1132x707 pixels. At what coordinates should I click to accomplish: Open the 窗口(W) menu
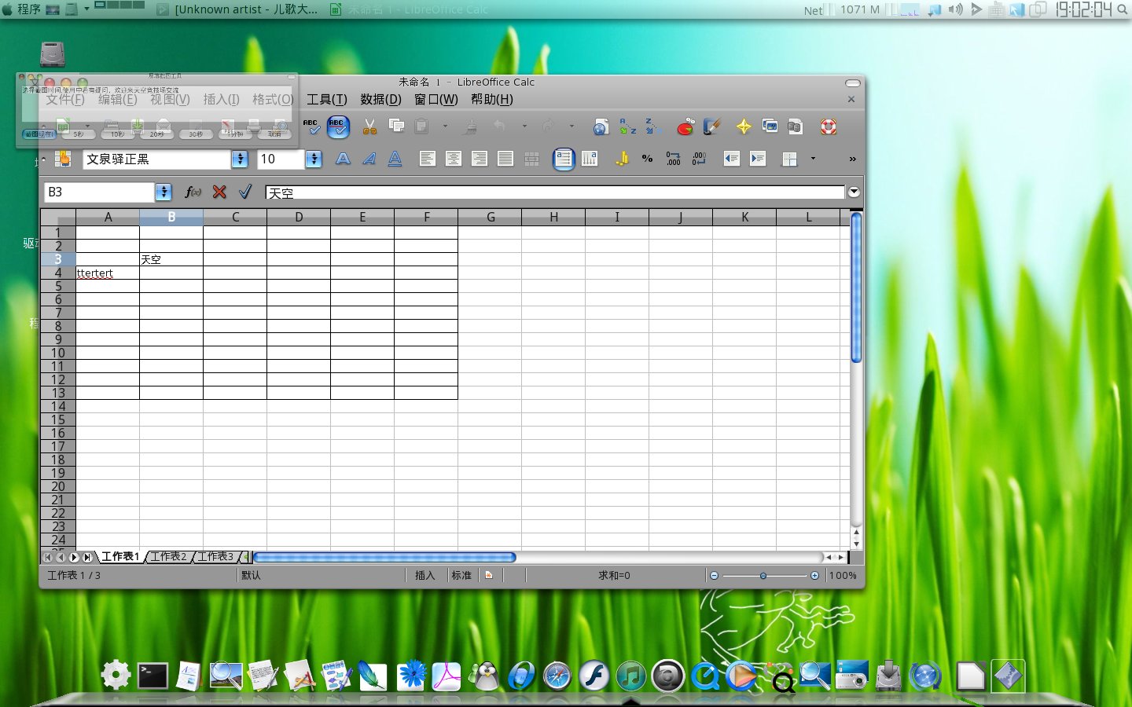(x=436, y=100)
